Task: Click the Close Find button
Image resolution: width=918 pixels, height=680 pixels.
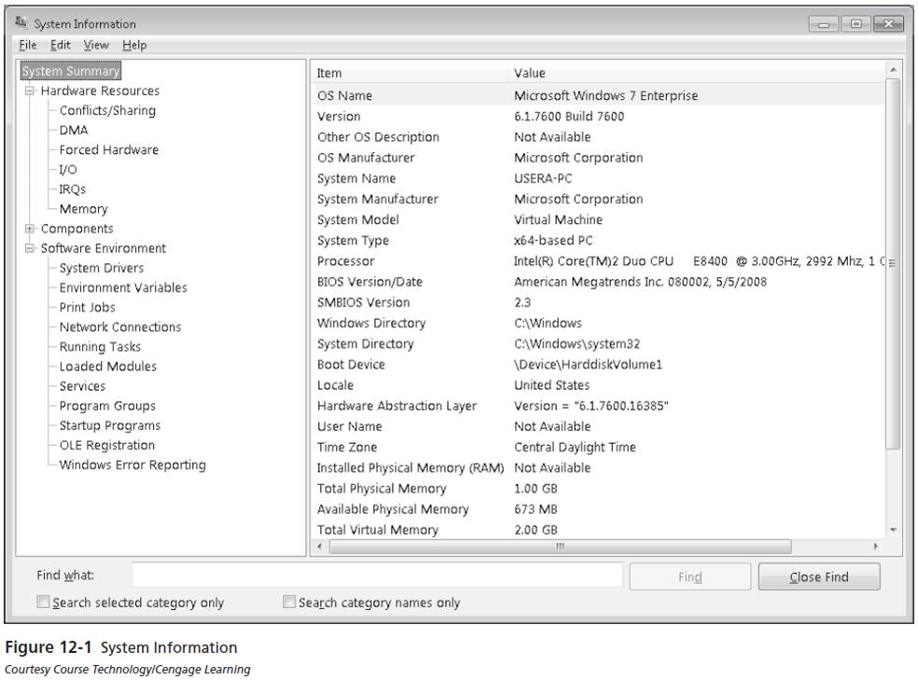Action: click(818, 577)
